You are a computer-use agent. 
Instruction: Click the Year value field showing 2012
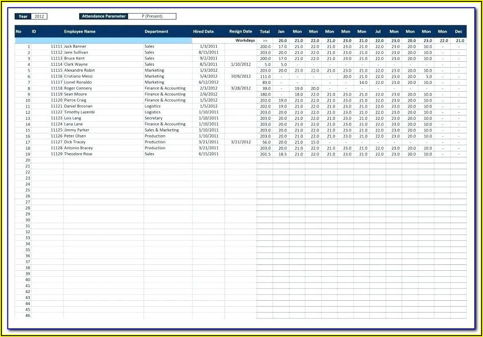[x=40, y=16]
